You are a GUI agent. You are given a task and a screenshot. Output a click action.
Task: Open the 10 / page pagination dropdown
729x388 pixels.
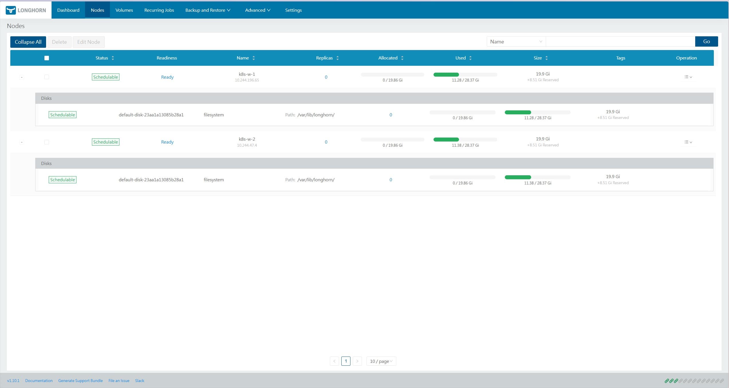[x=381, y=361]
